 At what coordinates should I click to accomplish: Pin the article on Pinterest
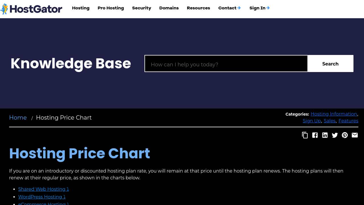point(345,135)
